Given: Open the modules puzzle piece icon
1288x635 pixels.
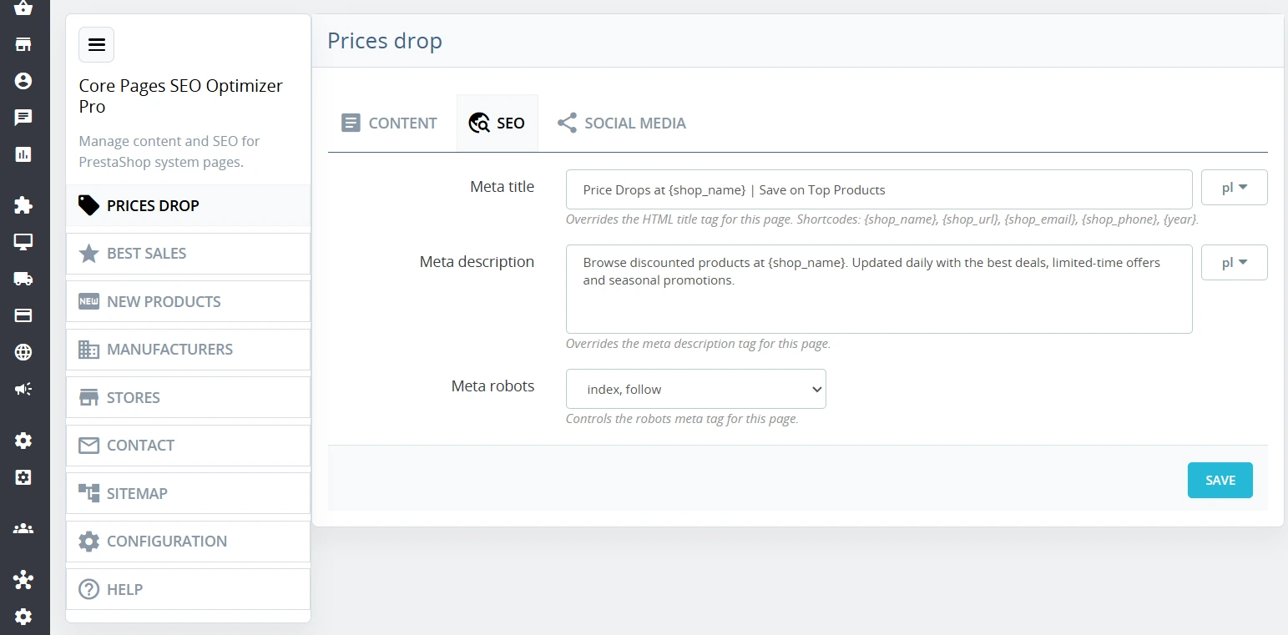Looking at the screenshot, I should 23,206.
